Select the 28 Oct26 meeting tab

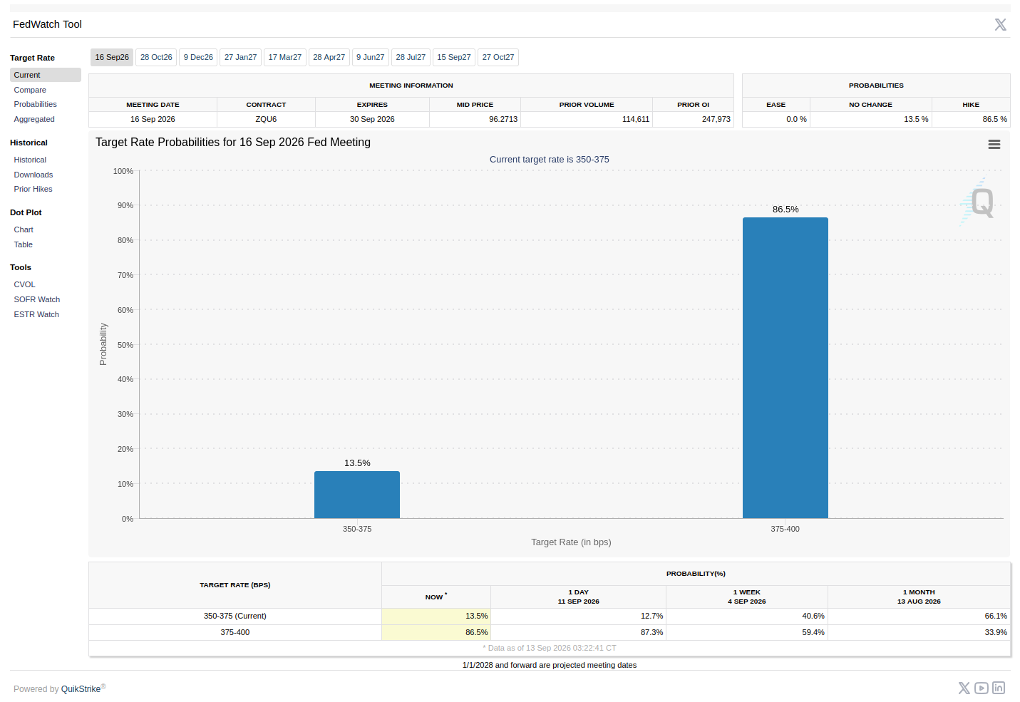pos(156,57)
